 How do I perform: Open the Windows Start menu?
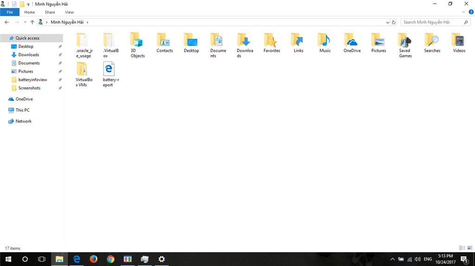tap(8, 259)
